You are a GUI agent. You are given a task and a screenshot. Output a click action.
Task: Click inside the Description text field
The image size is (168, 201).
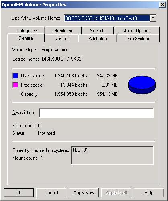[x=96, y=113]
